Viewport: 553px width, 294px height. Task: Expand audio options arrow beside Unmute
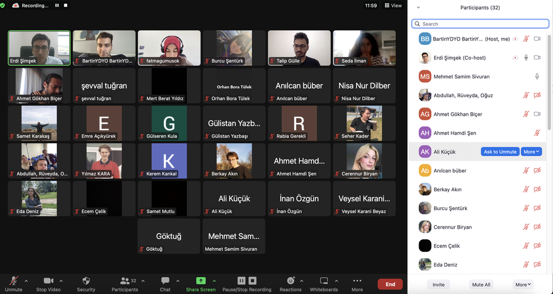tap(26, 281)
